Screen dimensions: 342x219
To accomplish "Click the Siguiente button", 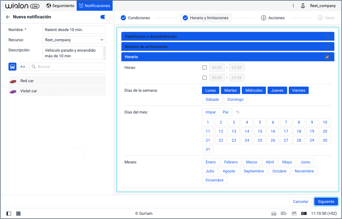I will tap(326, 202).
